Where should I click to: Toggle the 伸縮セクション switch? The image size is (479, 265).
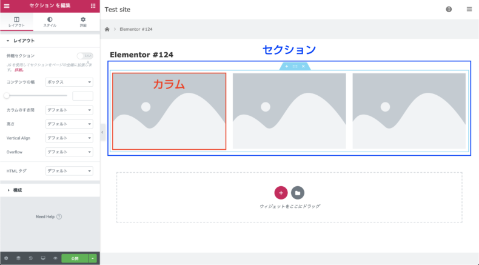(85, 56)
